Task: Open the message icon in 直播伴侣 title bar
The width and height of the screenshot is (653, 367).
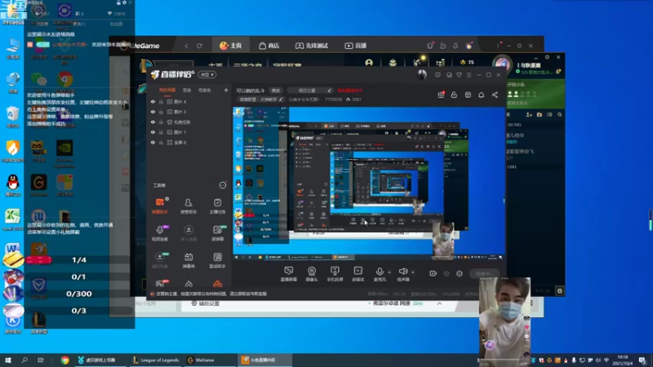Action: click(438, 75)
